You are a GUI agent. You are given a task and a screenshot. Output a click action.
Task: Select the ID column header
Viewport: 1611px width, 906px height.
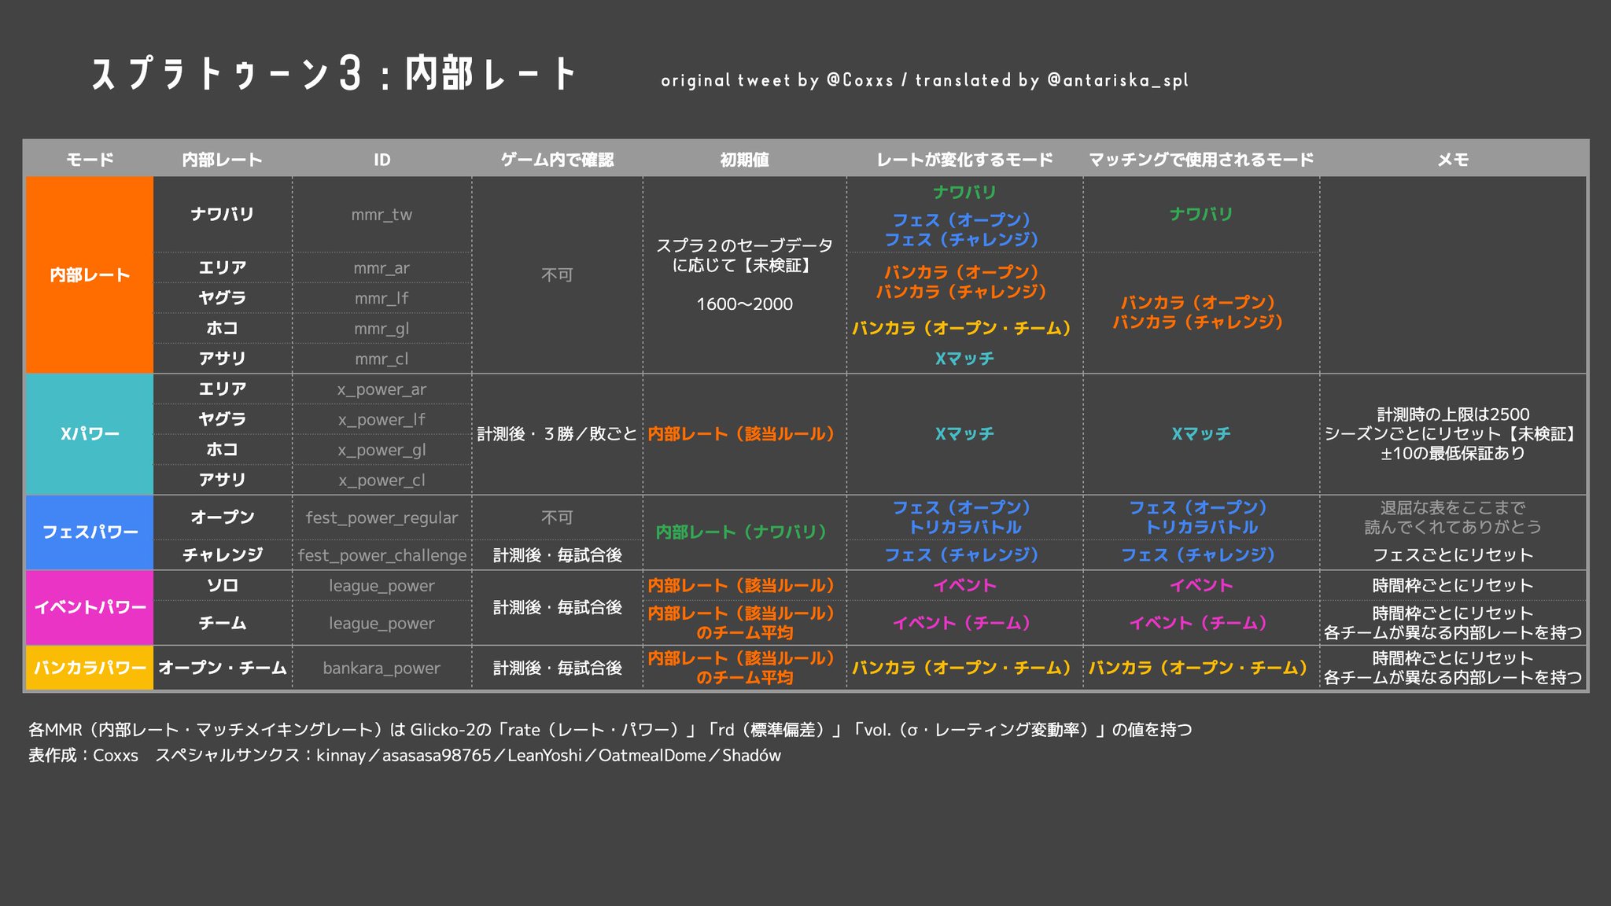point(382,160)
